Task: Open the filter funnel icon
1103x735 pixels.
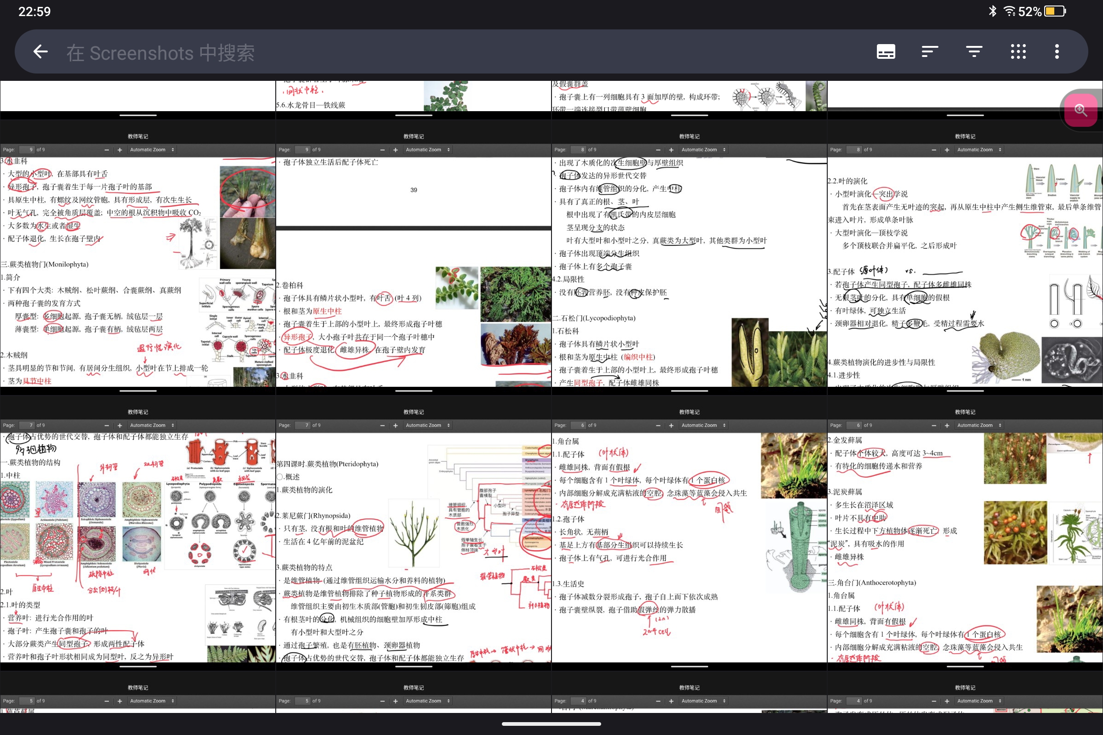Action: tap(974, 51)
